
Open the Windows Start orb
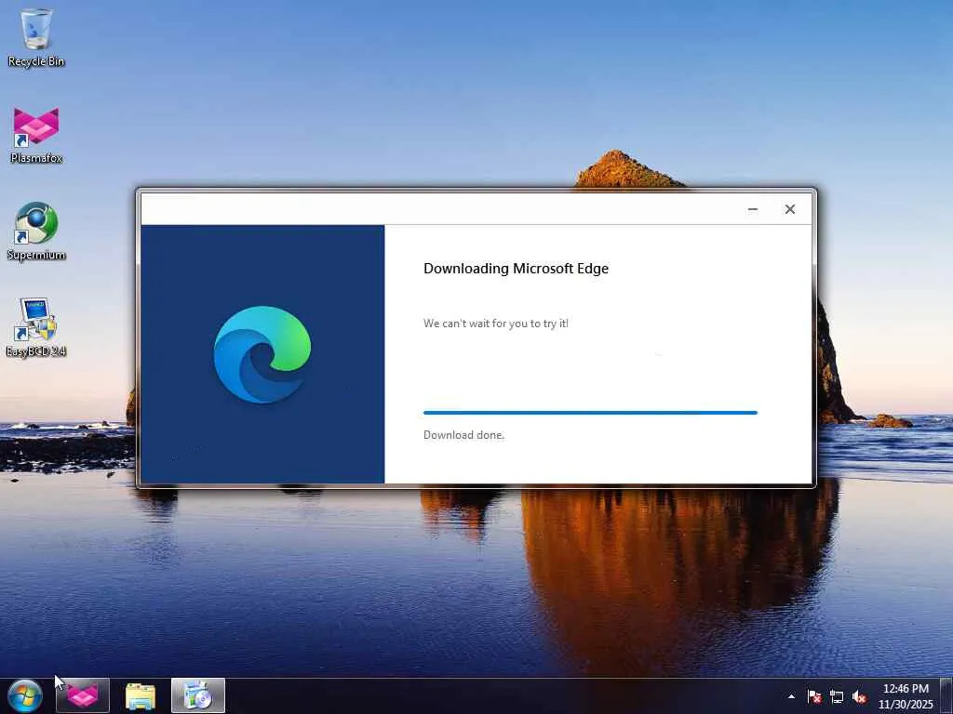coord(25,695)
